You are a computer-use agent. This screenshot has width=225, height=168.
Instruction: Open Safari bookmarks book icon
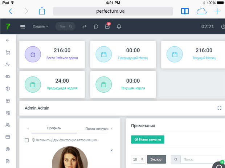[x=185, y=11]
